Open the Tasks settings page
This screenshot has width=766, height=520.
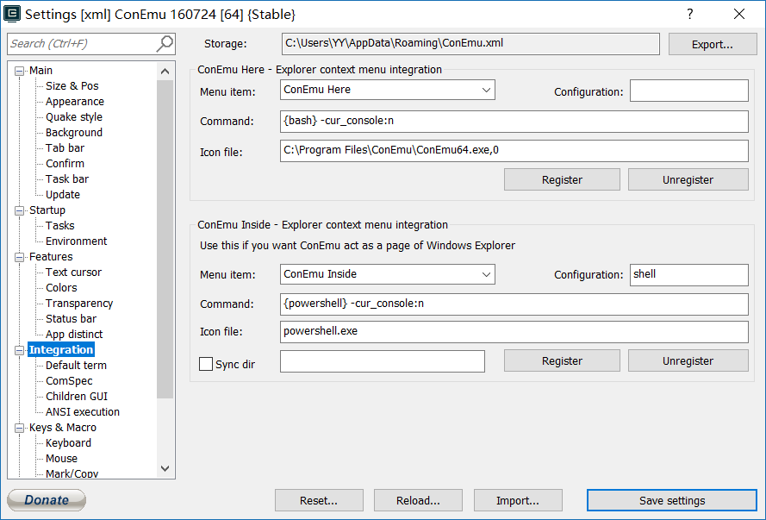click(x=60, y=226)
